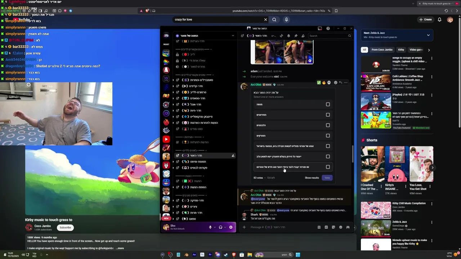React with fire emoji on poll message
Image resolution: width=461 pixels, height=259 pixels.
pyautogui.click(x=324, y=82)
